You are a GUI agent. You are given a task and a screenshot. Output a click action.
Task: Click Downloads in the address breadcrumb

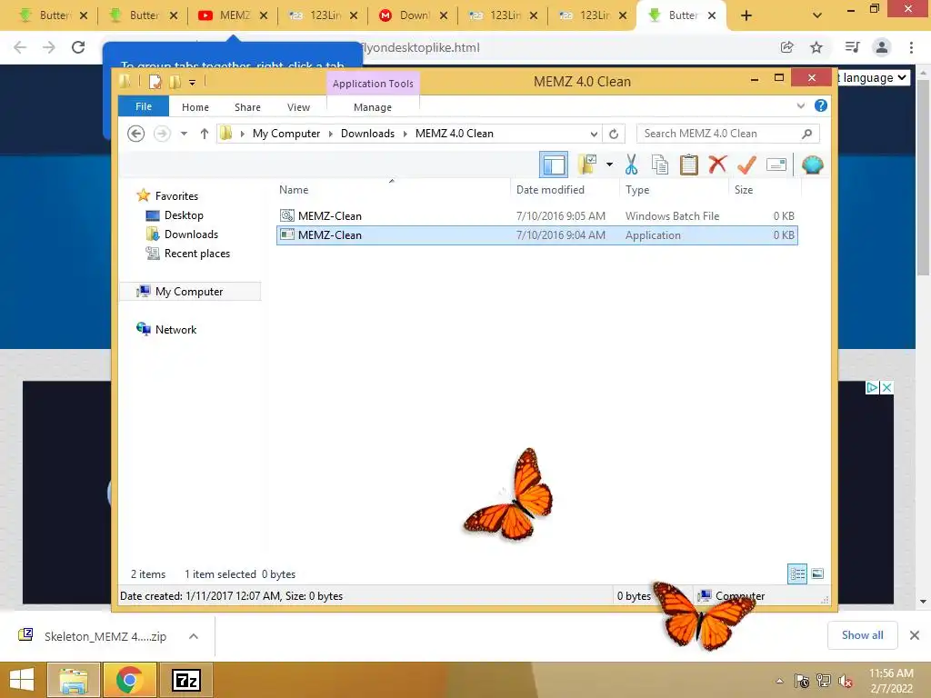click(367, 134)
